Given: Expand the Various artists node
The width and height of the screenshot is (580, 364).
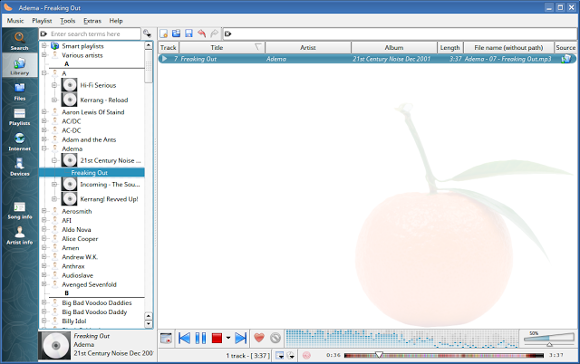Looking at the screenshot, I should pyautogui.click(x=44, y=55).
